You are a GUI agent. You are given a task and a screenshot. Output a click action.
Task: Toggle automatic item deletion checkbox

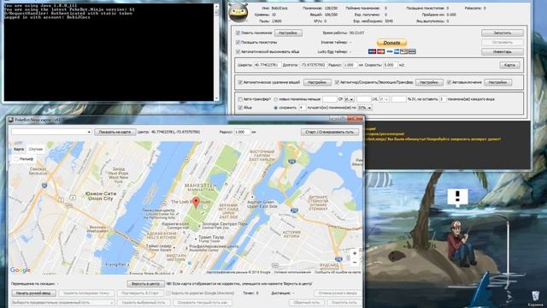(x=240, y=82)
